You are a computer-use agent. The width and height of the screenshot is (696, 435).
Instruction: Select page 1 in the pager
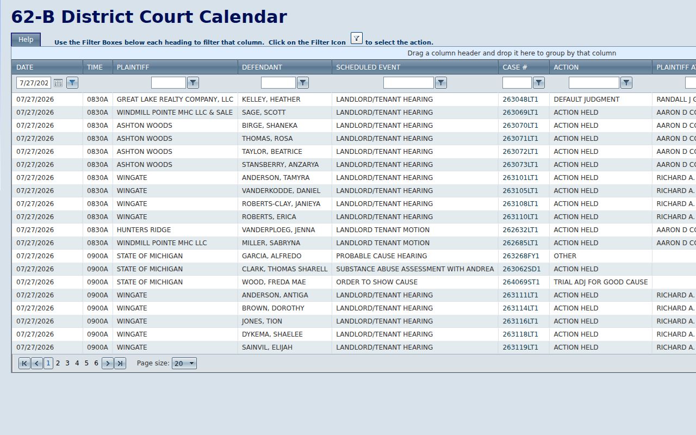(48, 363)
